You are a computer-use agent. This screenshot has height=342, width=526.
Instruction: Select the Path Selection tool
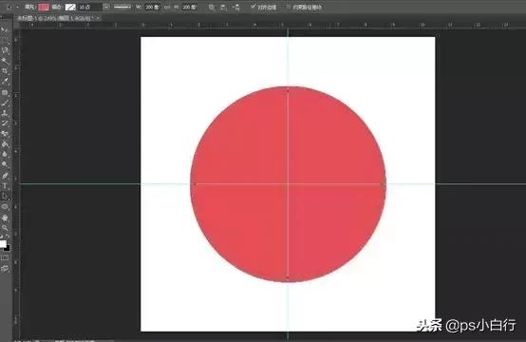pyautogui.click(x=5, y=196)
